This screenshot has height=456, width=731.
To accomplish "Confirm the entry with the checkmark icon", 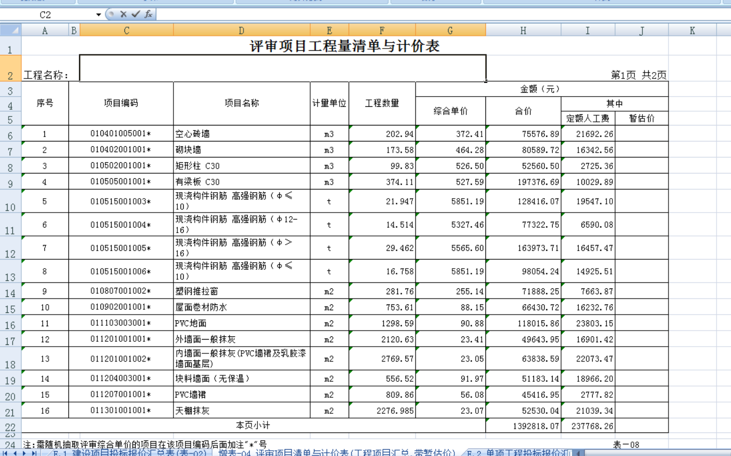I will tap(136, 14).
